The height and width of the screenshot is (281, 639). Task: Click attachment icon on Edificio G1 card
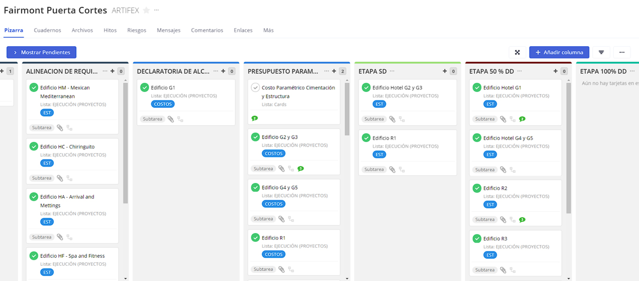pos(171,119)
